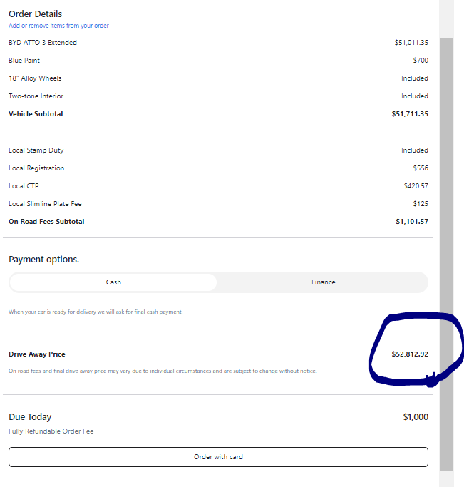This screenshot has height=487, width=464.
Task: Click the On Road Fees Subtotal amount
Action: point(412,222)
